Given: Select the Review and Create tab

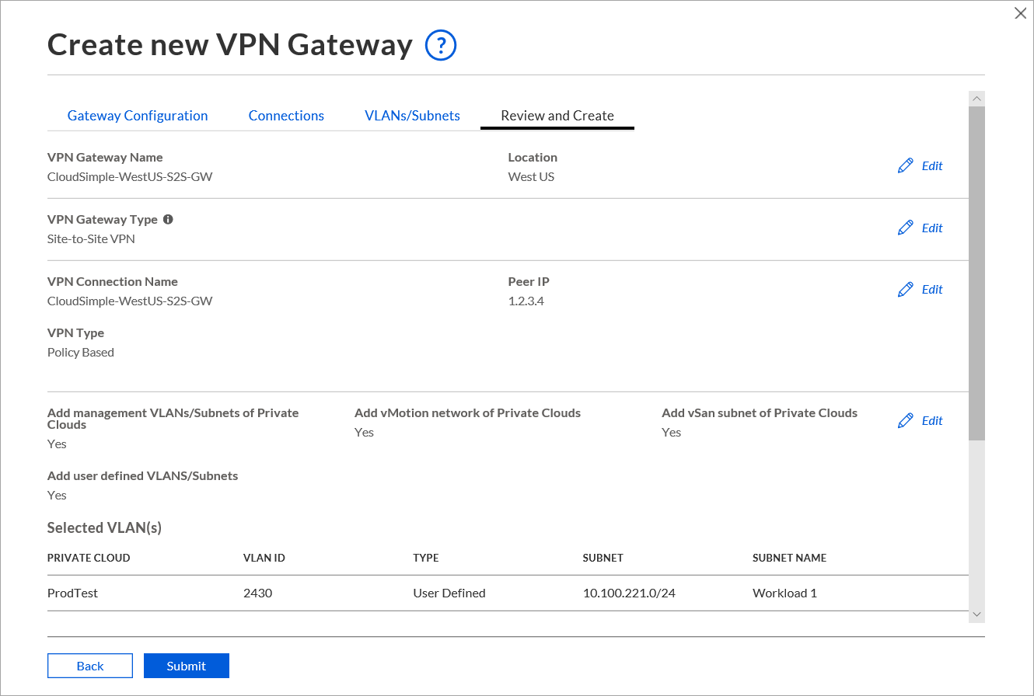Looking at the screenshot, I should (557, 116).
